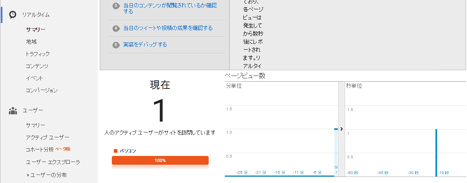Open the コンバージョン realtime report
The width and height of the screenshot is (467, 183).
[x=42, y=90]
